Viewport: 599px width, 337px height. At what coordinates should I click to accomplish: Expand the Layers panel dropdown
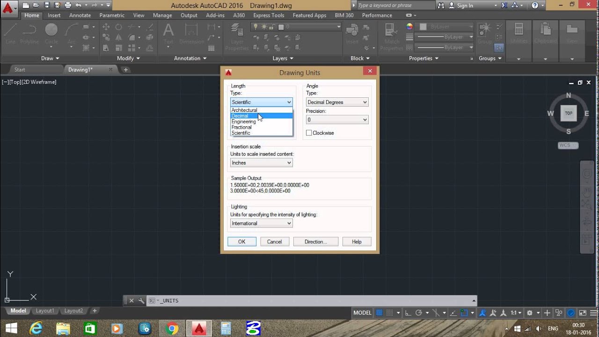point(283,59)
